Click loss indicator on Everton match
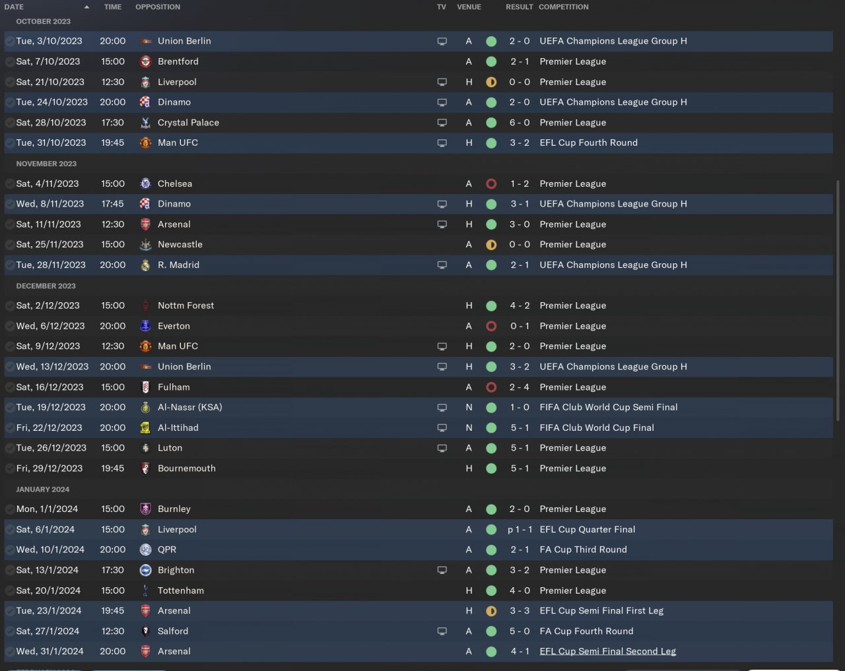Viewport: 845px width, 671px height. 491,326
